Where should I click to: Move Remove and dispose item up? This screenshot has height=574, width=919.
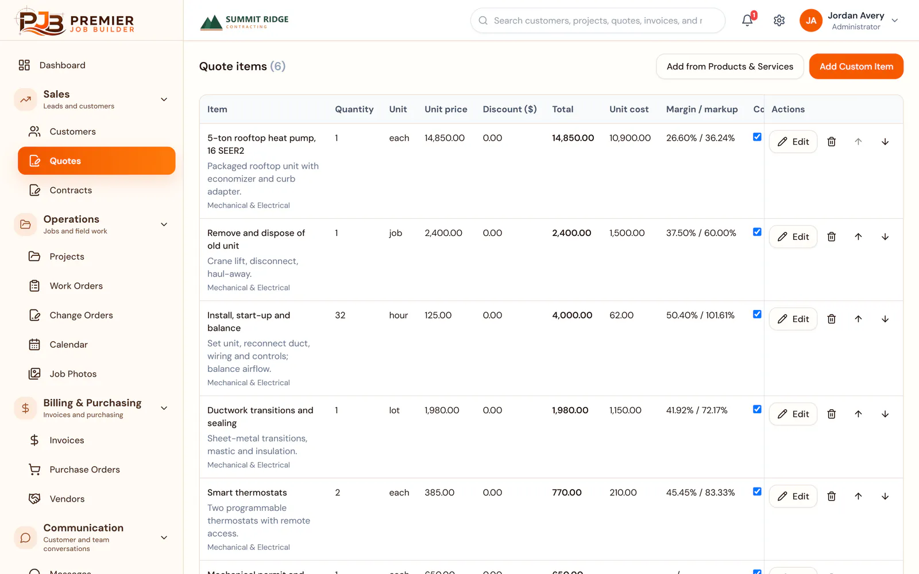click(x=858, y=236)
